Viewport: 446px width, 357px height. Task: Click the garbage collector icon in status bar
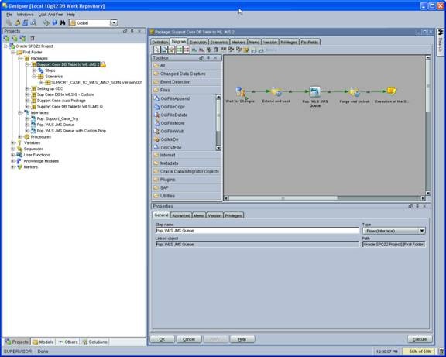point(441,352)
